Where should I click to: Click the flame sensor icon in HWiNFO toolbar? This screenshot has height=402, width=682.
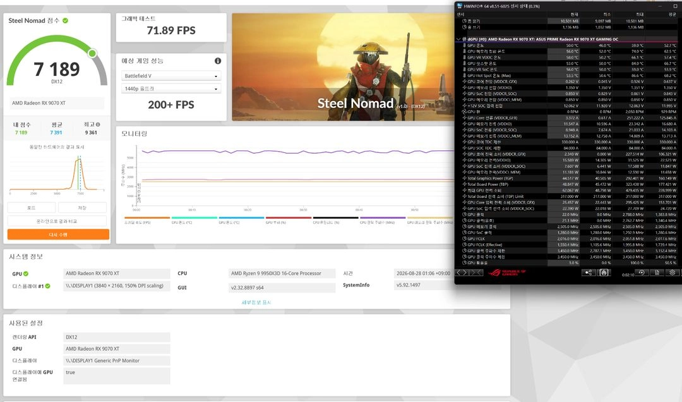pyautogui.click(x=604, y=272)
